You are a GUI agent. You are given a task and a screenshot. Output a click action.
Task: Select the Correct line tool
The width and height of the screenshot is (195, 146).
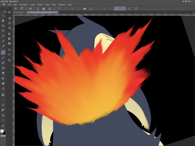(3, 126)
